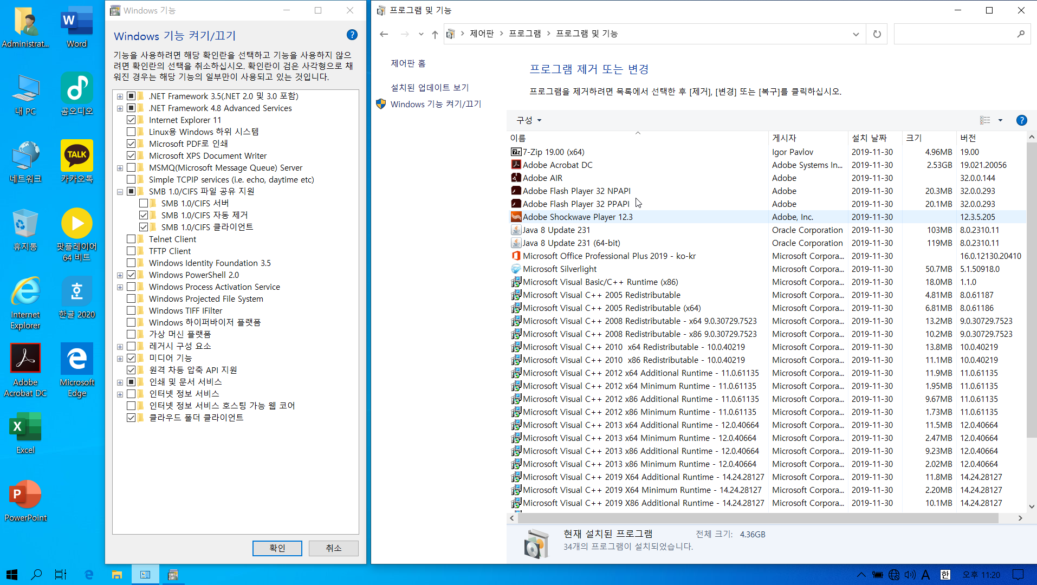
Task: Open File Explorer from taskbar
Action: click(x=117, y=575)
